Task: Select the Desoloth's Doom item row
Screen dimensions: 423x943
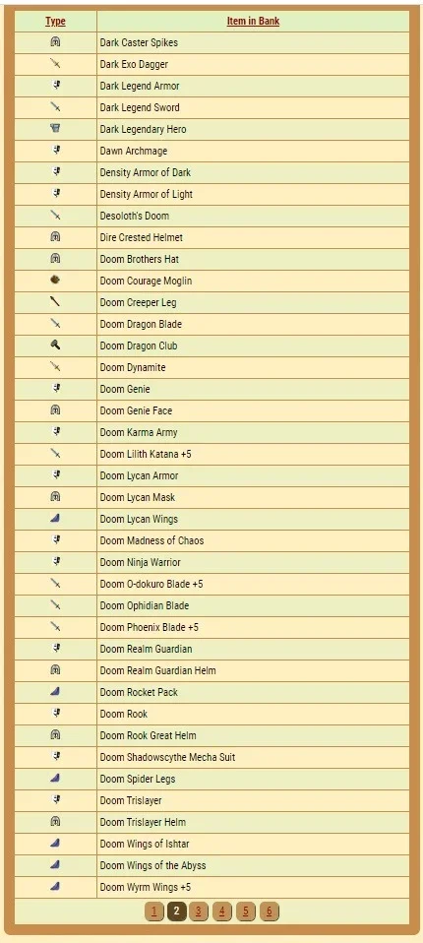Action: pos(211,216)
